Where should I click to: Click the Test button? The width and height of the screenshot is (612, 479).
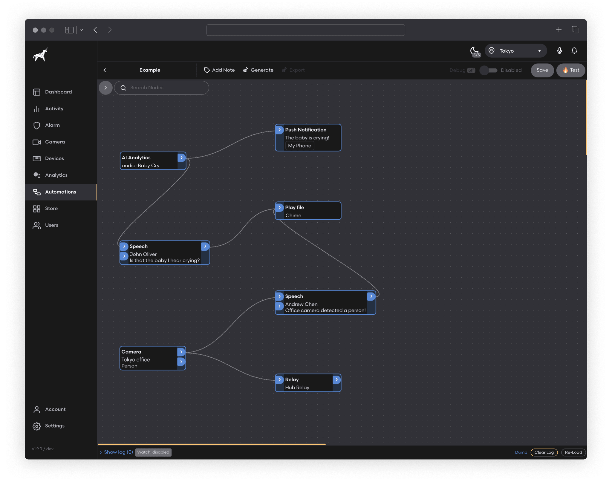tap(571, 70)
